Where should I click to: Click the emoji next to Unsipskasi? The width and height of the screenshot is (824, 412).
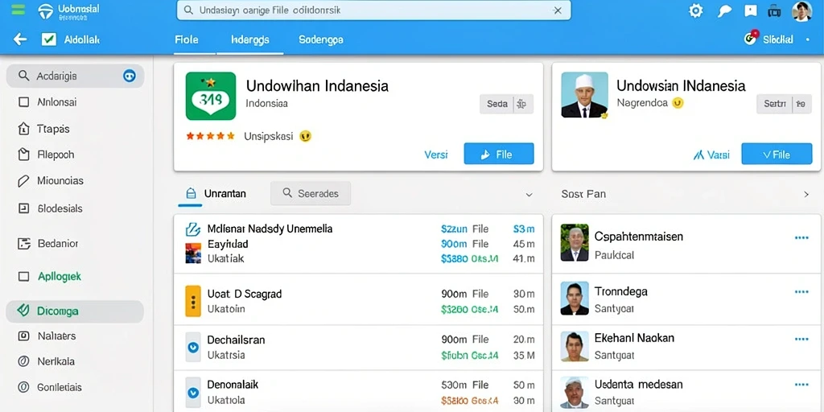(x=305, y=136)
